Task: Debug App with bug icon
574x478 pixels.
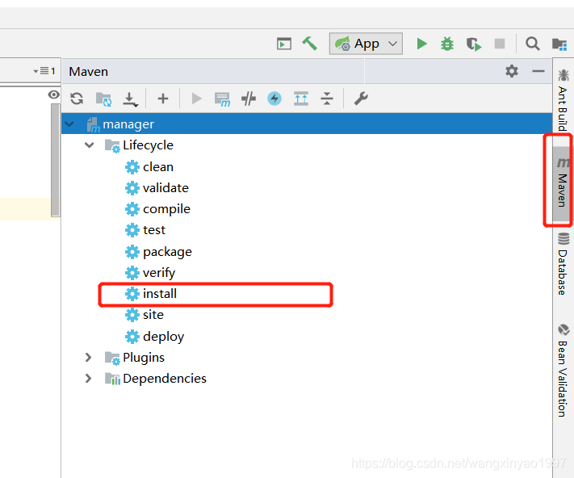Action: click(447, 44)
